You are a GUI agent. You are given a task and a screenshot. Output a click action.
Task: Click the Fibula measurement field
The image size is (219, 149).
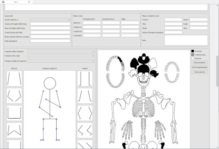173,28
